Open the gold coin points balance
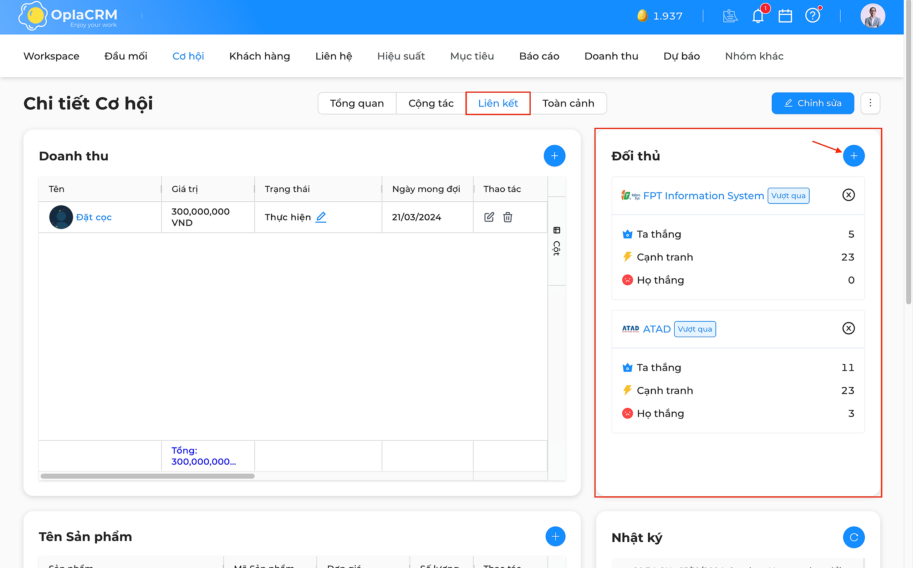This screenshot has height=568, width=913. (660, 16)
